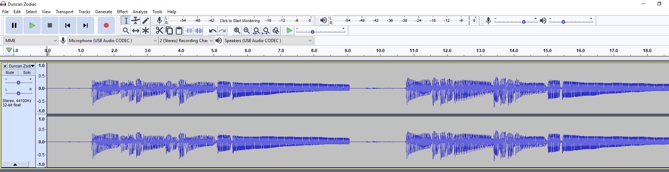
Task: Adjust the track gain slider
Action: tap(19, 82)
